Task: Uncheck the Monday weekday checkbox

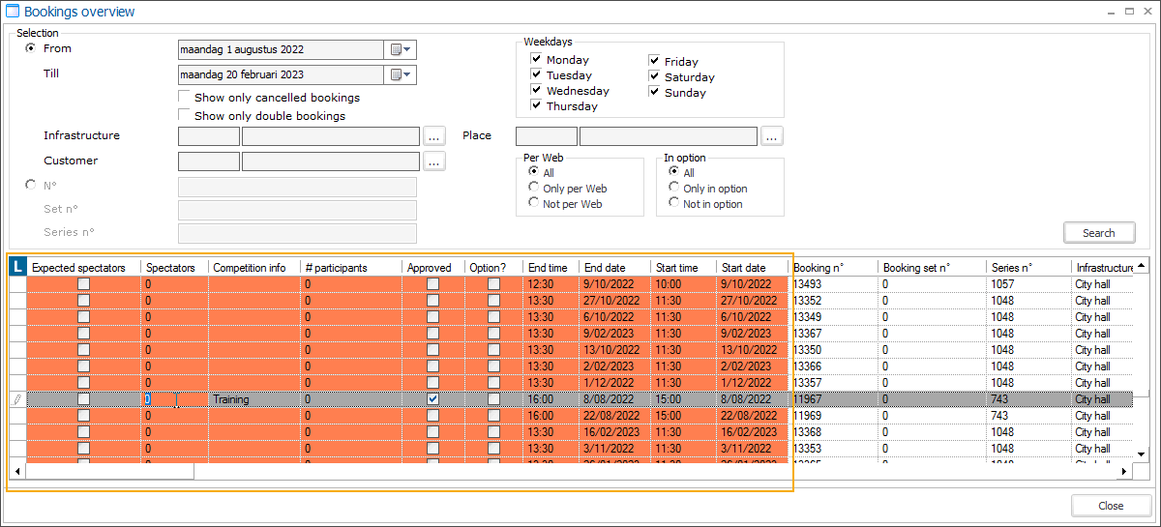Action: (x=536, y=60)
